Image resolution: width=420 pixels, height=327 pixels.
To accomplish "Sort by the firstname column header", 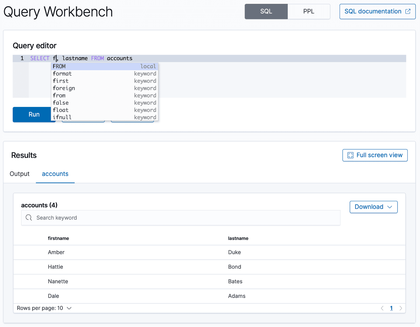I will point(59,238).
